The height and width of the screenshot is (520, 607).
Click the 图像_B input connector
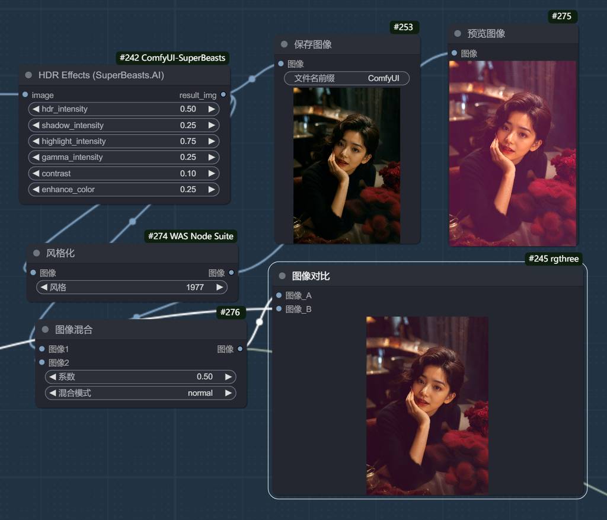click(279, 309)
